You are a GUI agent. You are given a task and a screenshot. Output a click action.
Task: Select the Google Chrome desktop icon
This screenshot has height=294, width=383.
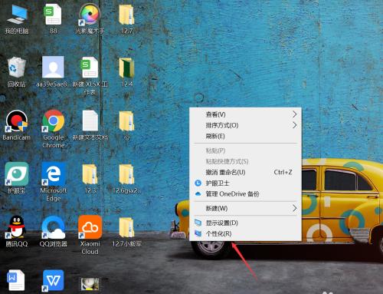(x=53, y=121)
